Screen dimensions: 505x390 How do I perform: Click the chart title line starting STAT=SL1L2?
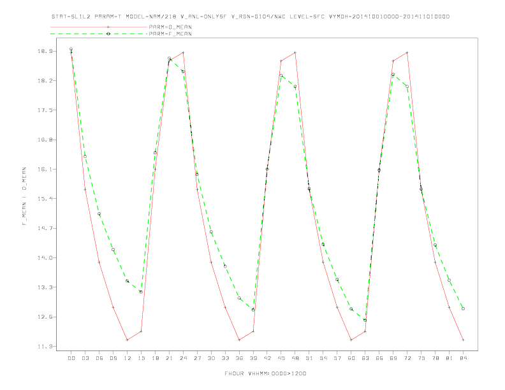(250, 17)
